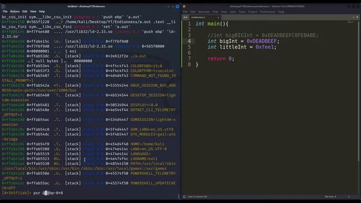Screen dimensions: 361x203
Task: Click the Line 4, Column status text
Action: (197, 197)
